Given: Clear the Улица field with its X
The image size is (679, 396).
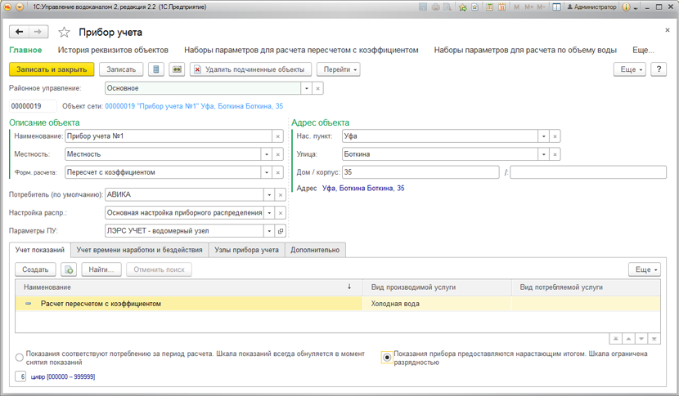Looking at the screenshot, I should tap(555, 154).
